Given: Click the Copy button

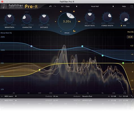Looking at the screenshot, I should [x=68, y=6].
